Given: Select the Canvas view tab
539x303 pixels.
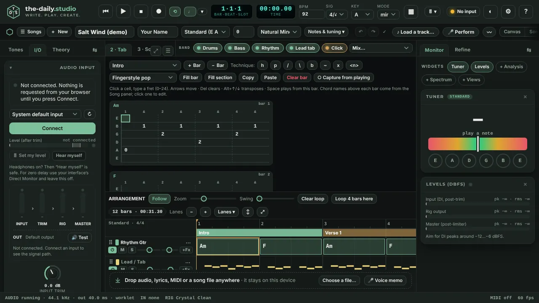Looking at the screenshot, I should (x=512, y=32).
